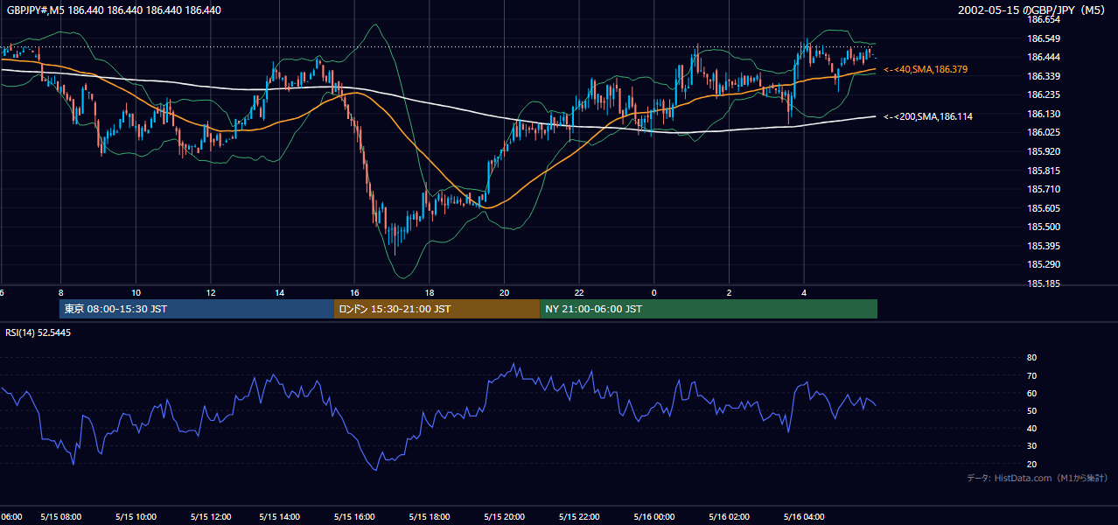Click hour label 14 under price chart
The height and width of the screenshot is (525, 1118).
point(279,292)
